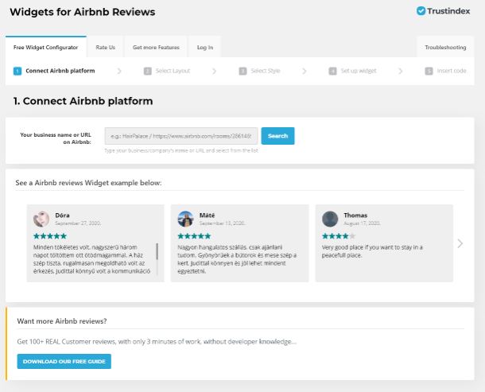485x392 pixels.
Task: Click Download Our Free Guide button
Action: click(x=64, y=361)
